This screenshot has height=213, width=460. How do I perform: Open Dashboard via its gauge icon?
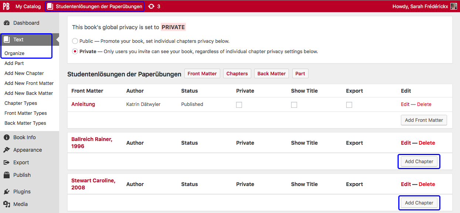click(x=7, y=23)
